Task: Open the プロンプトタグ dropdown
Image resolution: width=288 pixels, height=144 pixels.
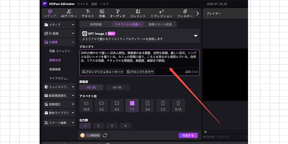Action: [x=140, y=72]
